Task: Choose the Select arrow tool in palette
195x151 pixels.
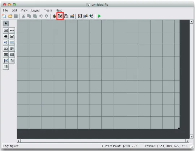Action: coord(5,23)
